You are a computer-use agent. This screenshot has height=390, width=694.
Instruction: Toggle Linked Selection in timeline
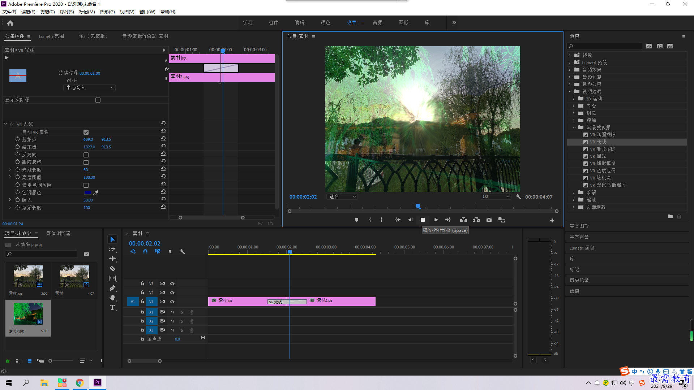coord(158,251)
